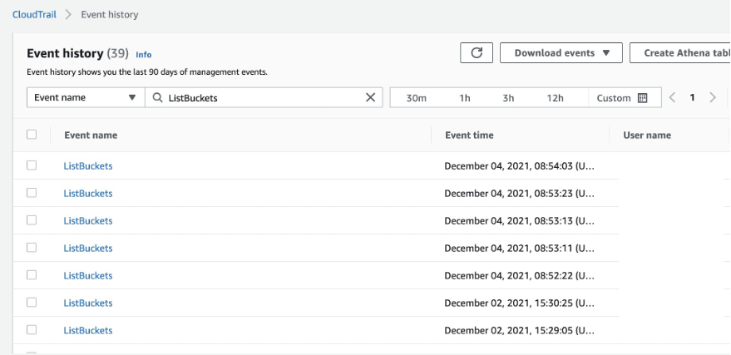
Task: Choose the 3h time range
Action: pyautogui.click(x=508, y=98)
